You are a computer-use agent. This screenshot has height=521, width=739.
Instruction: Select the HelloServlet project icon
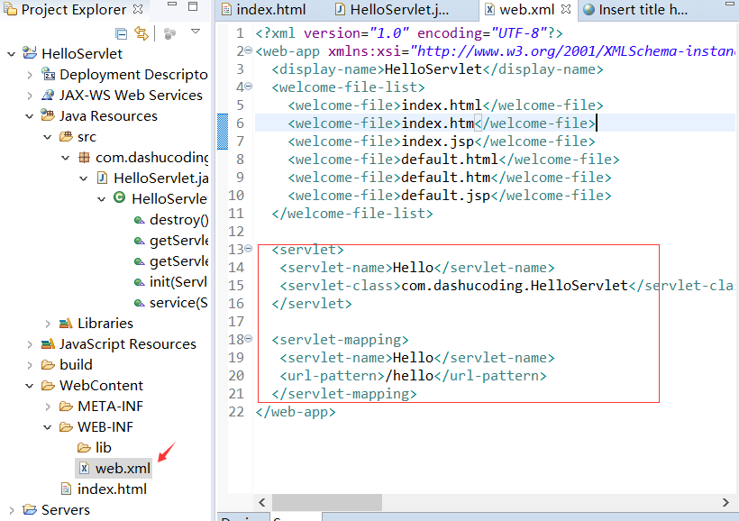30,53
